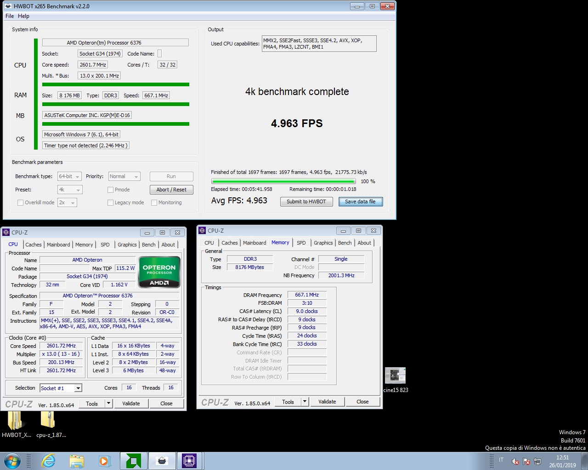Open the taskbar clock 12:51
588x470 pixels.
click(562, 461)
